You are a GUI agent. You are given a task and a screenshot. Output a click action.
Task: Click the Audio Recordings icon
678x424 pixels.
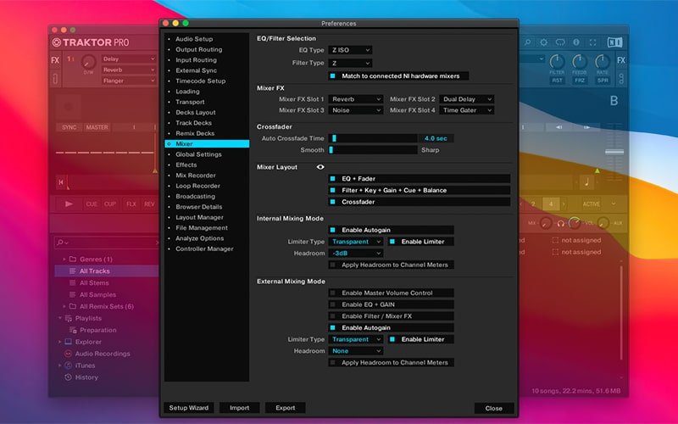coord(67,354)
